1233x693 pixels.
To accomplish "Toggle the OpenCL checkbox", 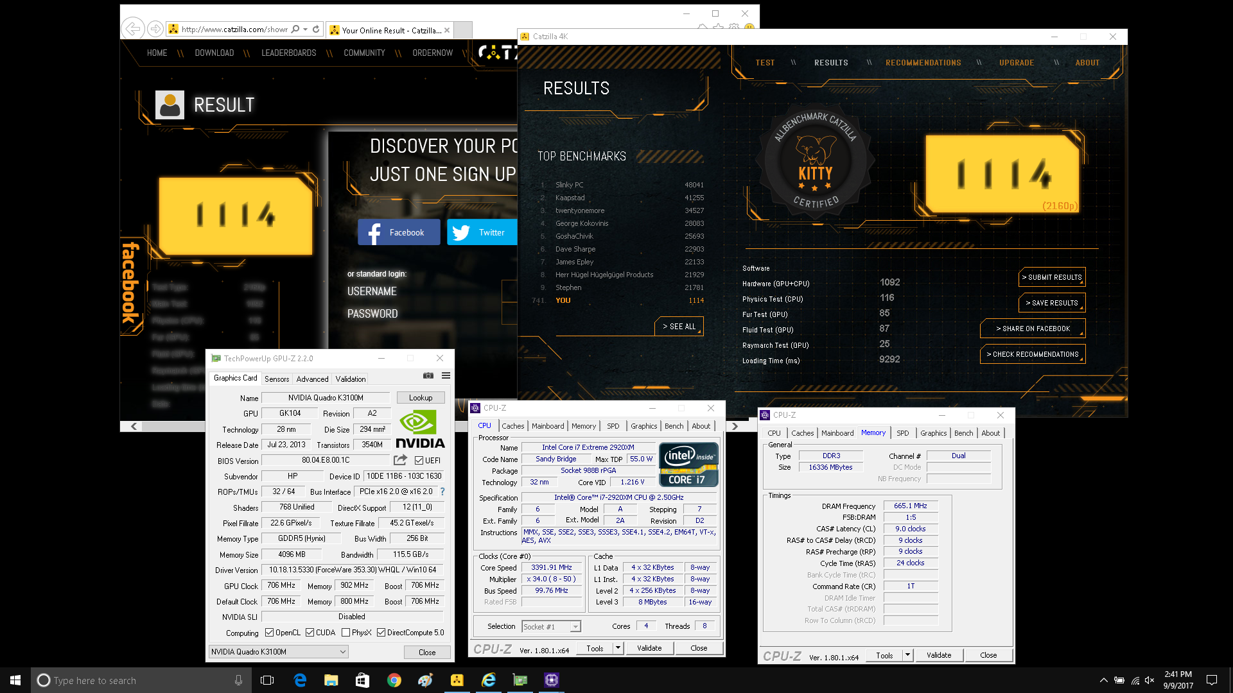I will (x=270, y=633).
